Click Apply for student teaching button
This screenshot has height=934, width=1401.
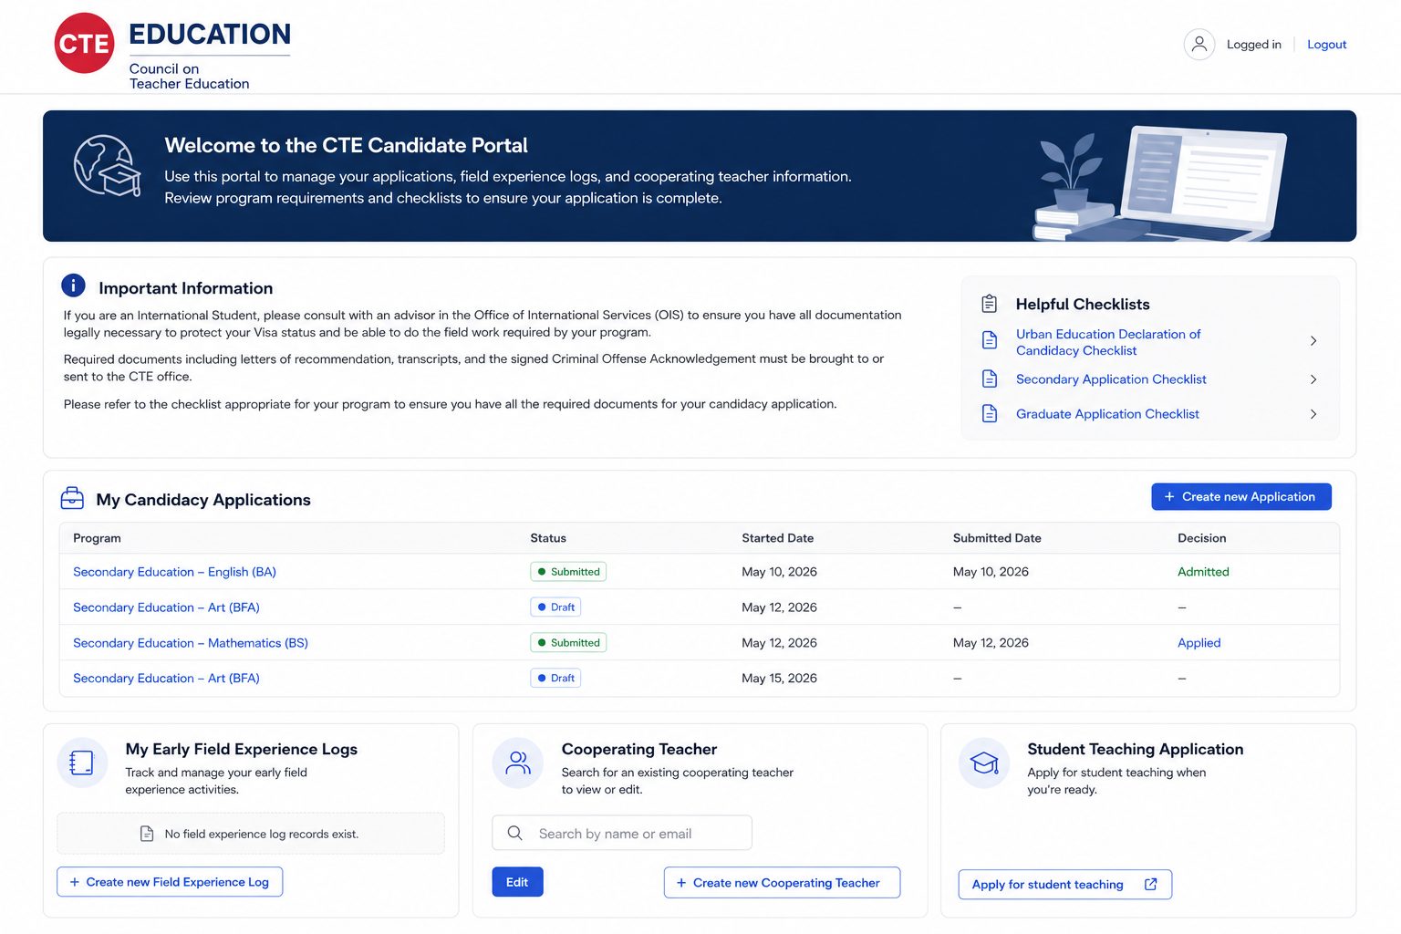pos(1064,884)
